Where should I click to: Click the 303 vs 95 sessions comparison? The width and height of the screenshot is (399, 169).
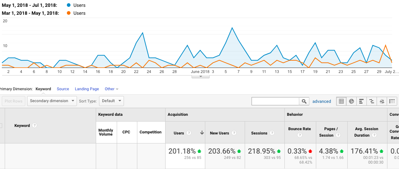pos(272,157)
